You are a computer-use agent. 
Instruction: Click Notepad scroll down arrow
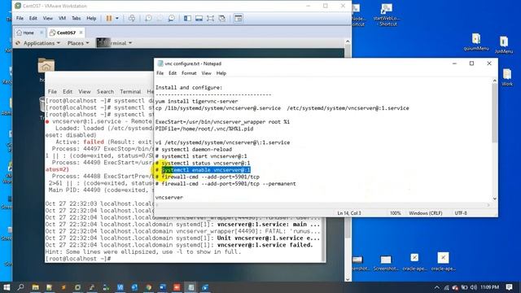point(494,199)
